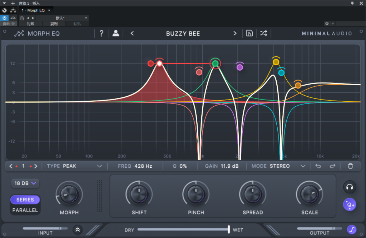Toggle the plugin power bypass button
Viewport: 366px width, 238px height.
[4, 18]
